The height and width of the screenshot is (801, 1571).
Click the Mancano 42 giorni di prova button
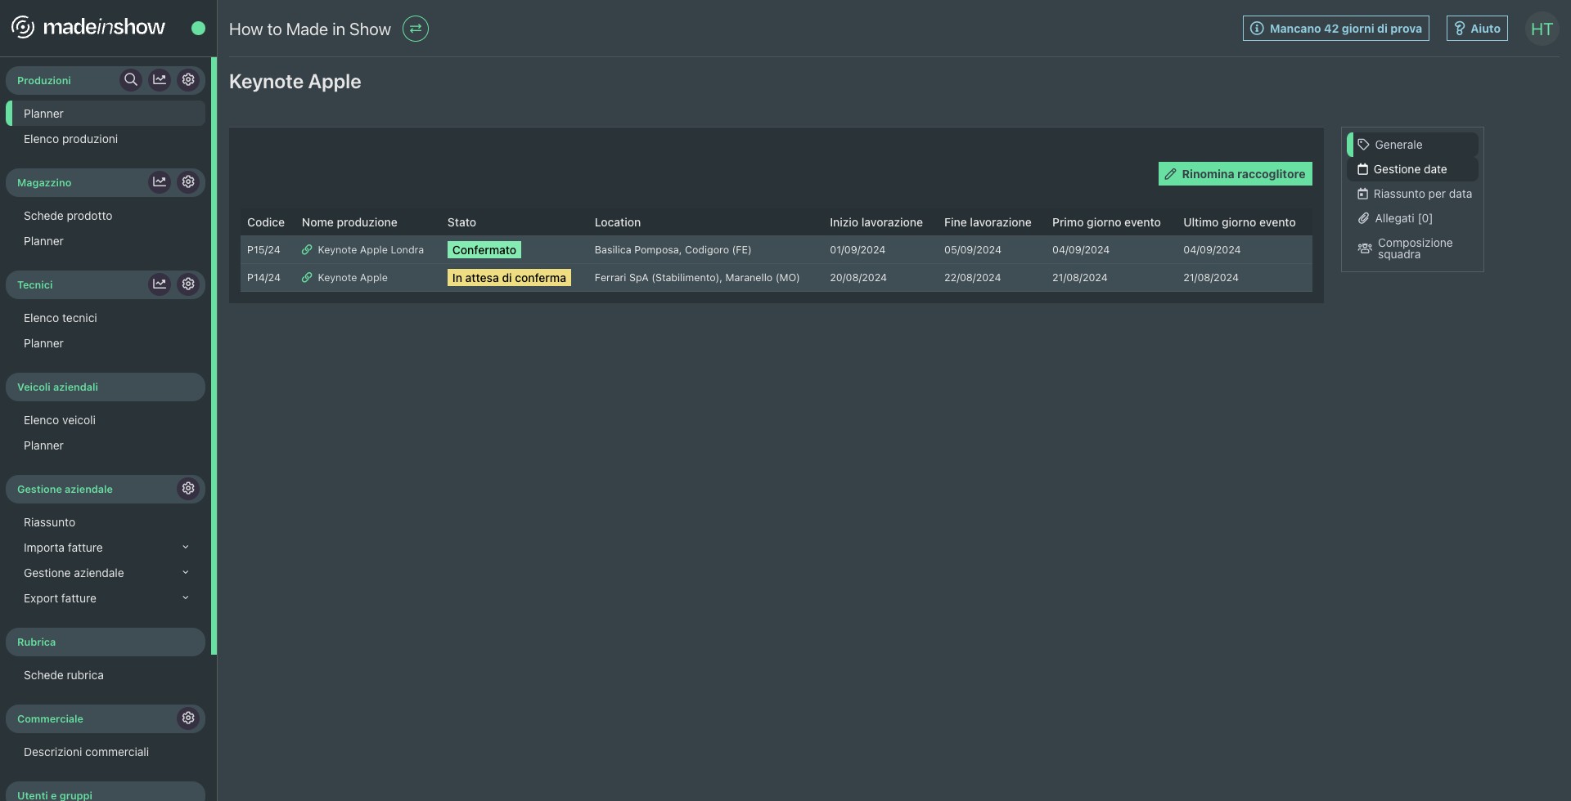(x=1336, y=29)
